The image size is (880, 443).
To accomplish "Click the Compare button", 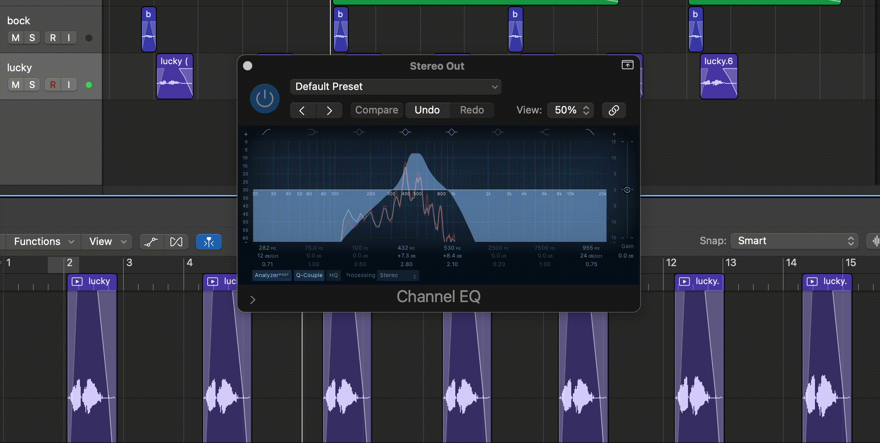I will point(376,110).
